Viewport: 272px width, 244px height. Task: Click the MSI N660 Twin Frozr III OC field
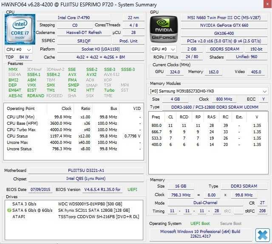click(224, 18)
